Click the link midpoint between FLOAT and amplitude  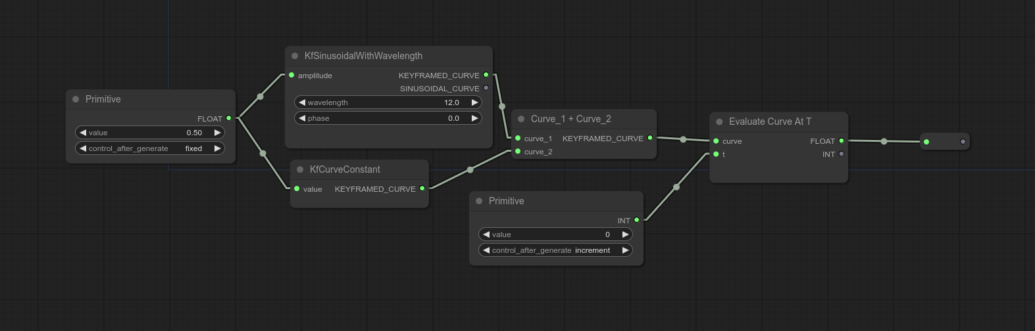260,97
